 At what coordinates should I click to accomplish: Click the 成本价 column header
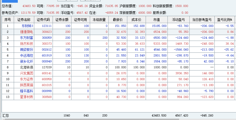(x=136, y=20)
